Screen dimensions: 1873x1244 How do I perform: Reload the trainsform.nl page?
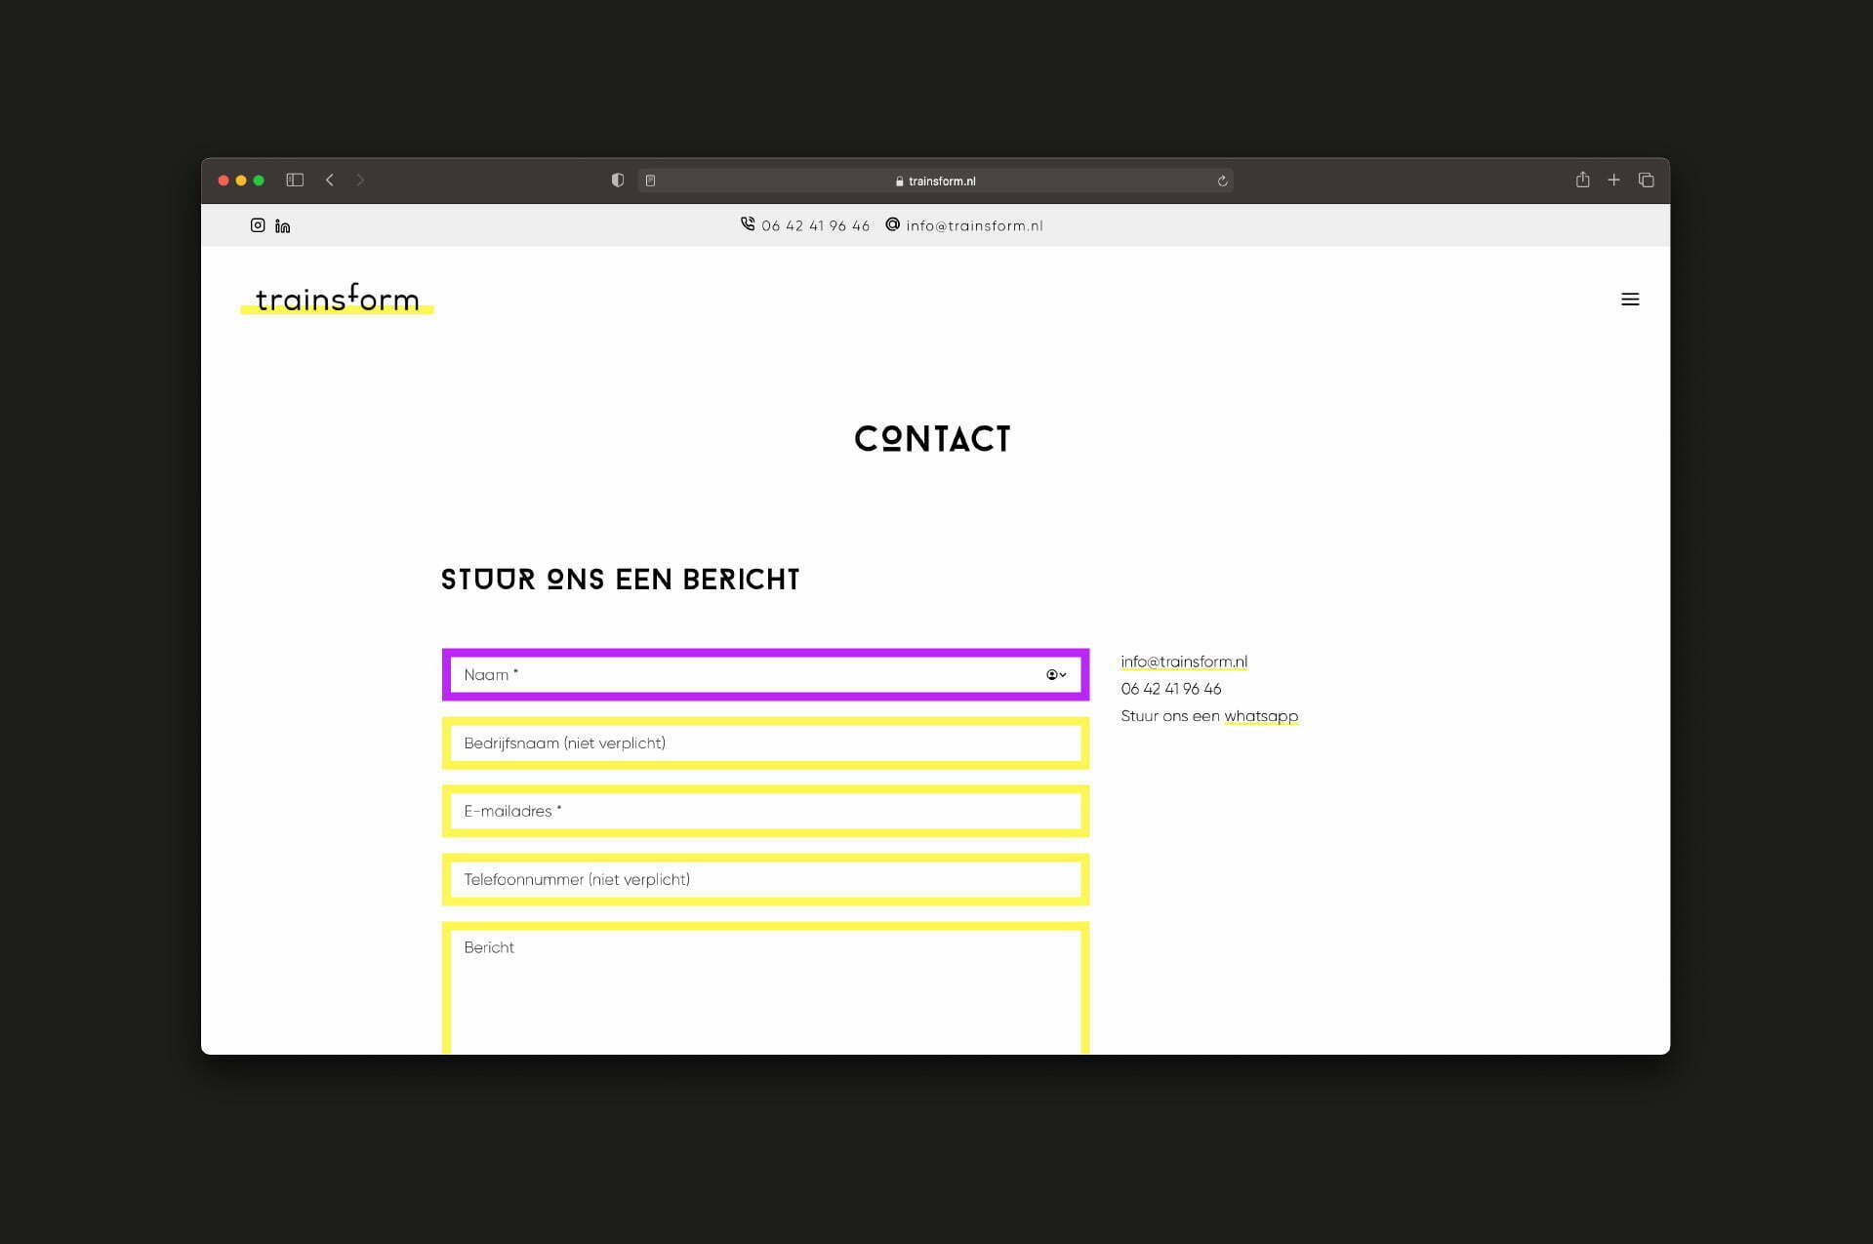tap(1222, 181)
